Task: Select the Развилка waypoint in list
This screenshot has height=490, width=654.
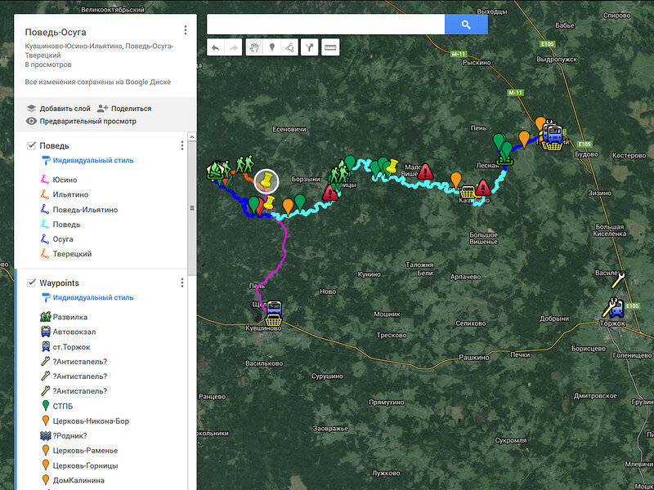Action: [x=70, y=317]
